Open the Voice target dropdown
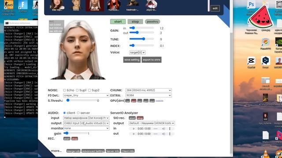The image size is (282, 158). [x=137, y=53]
